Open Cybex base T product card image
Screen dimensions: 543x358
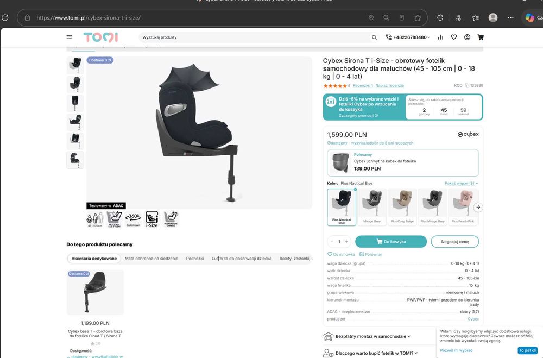95,292
